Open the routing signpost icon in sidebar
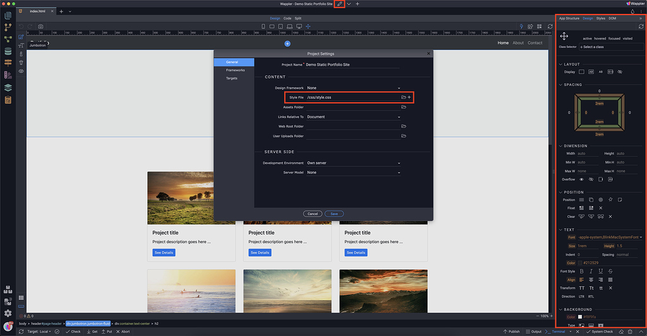 [x=8, y=63]
